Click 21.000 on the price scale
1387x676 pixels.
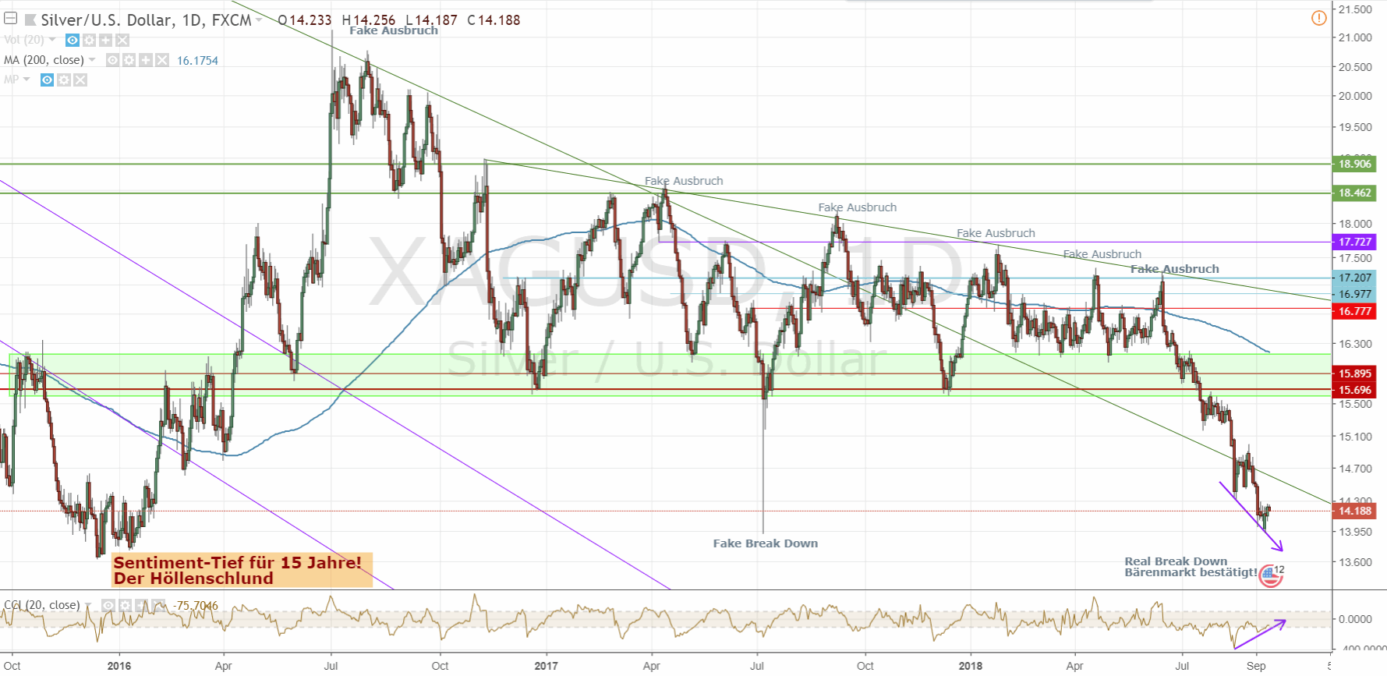[x=1355, y=37]
